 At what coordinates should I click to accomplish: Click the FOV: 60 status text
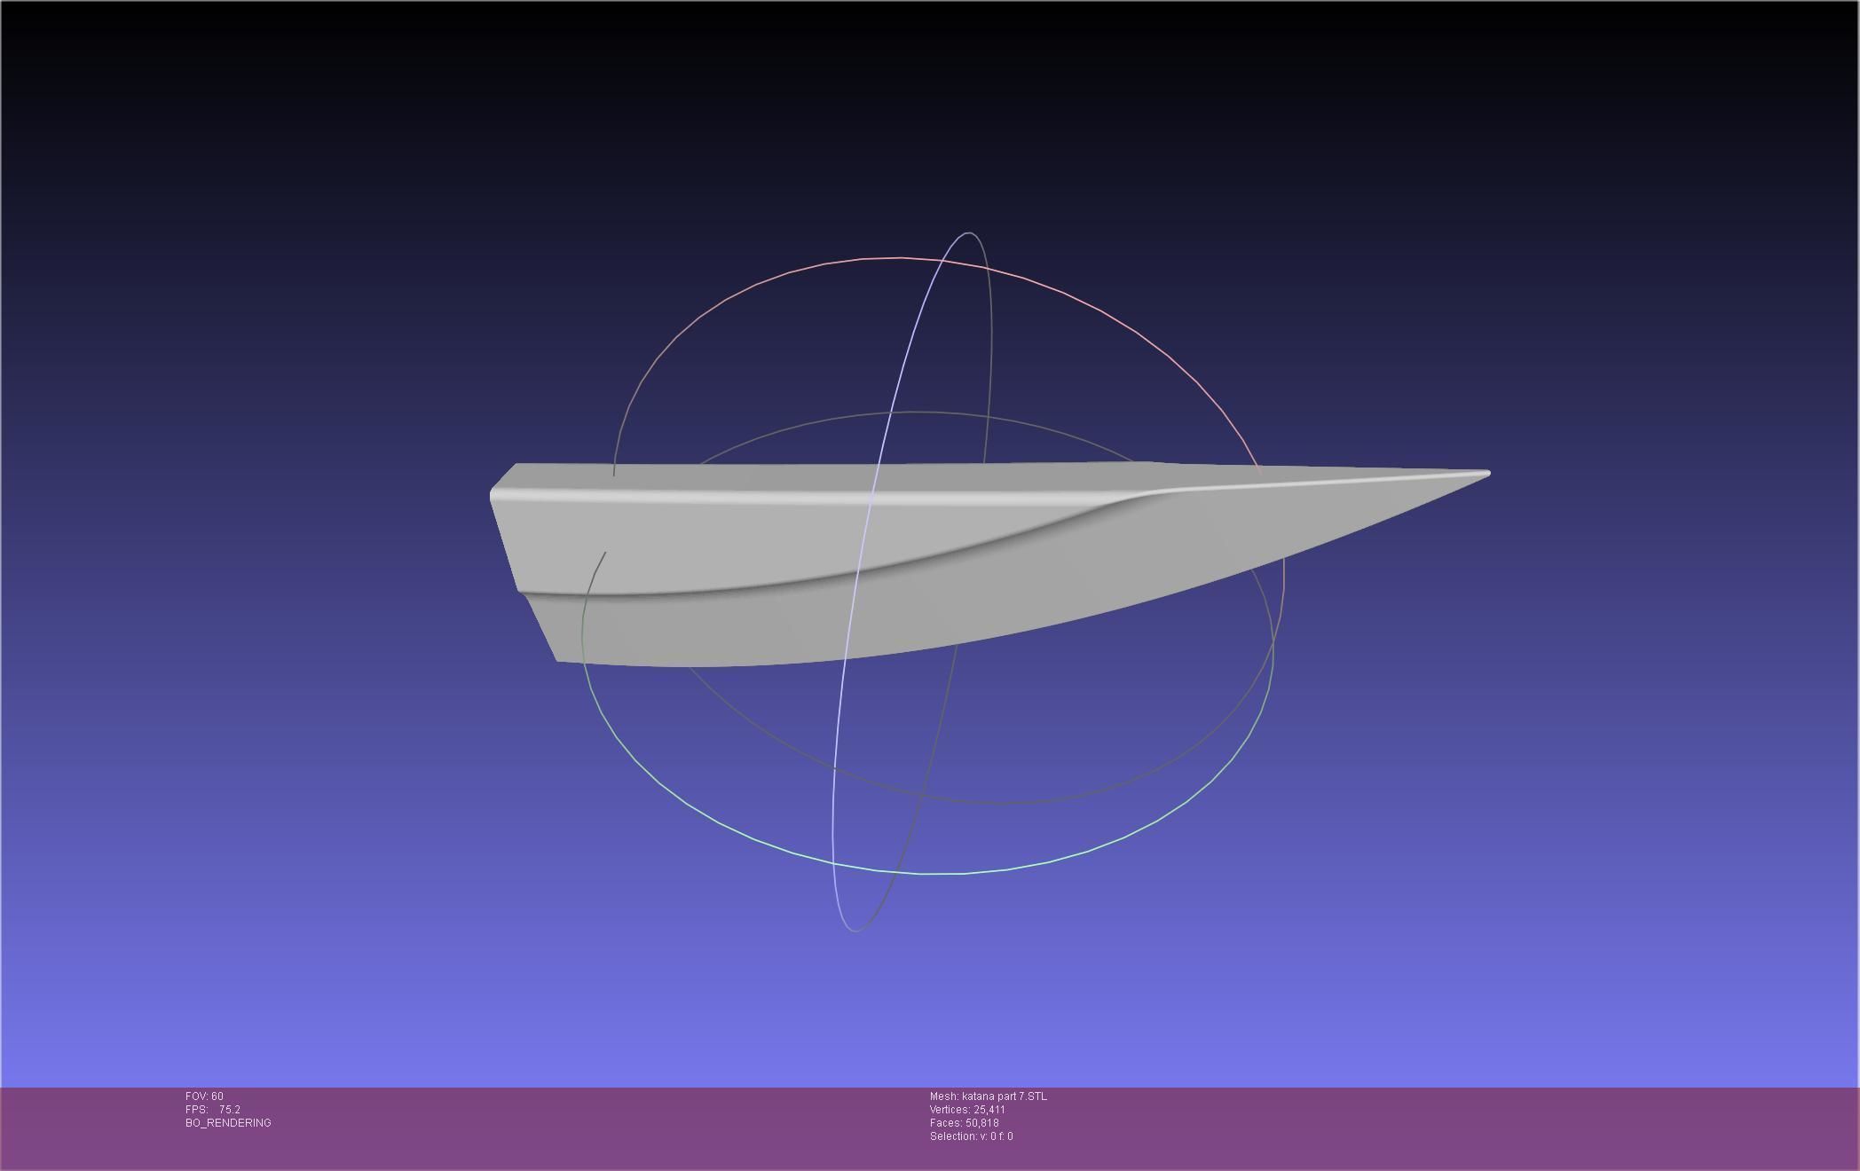(204, 1096)
